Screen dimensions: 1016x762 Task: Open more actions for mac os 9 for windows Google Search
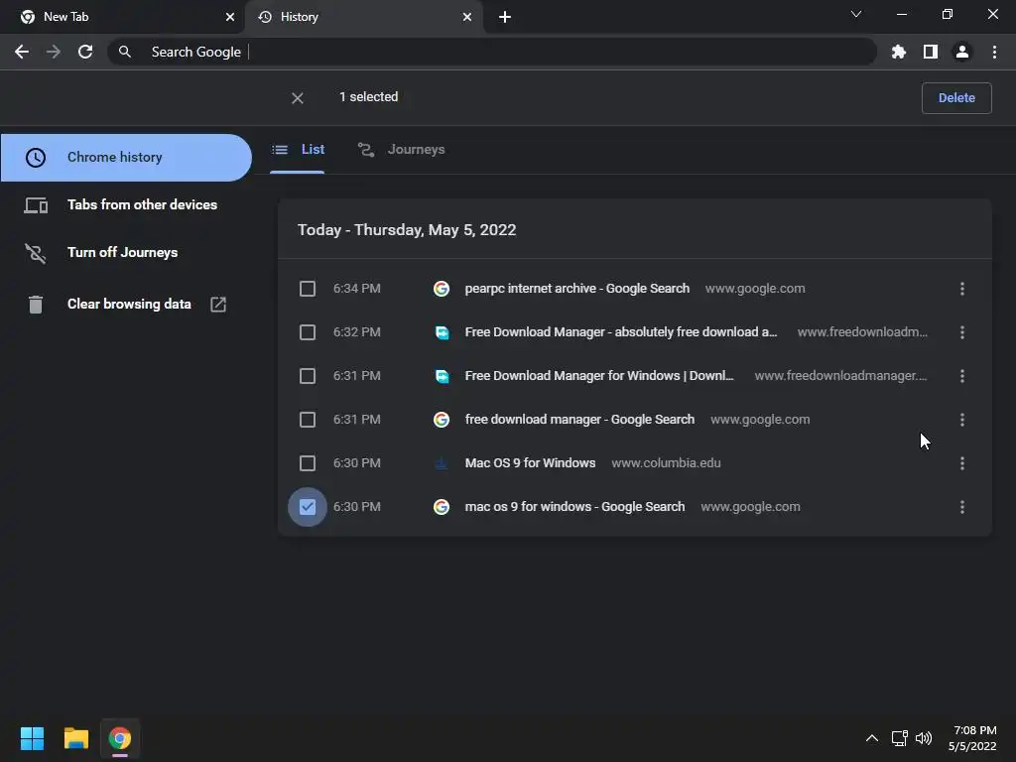(x=962, y=507)
